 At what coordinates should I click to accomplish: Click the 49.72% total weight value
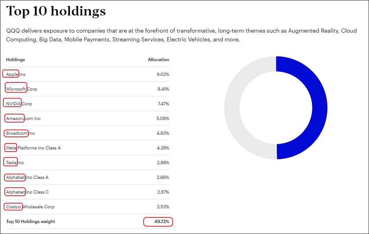(162, 221)
